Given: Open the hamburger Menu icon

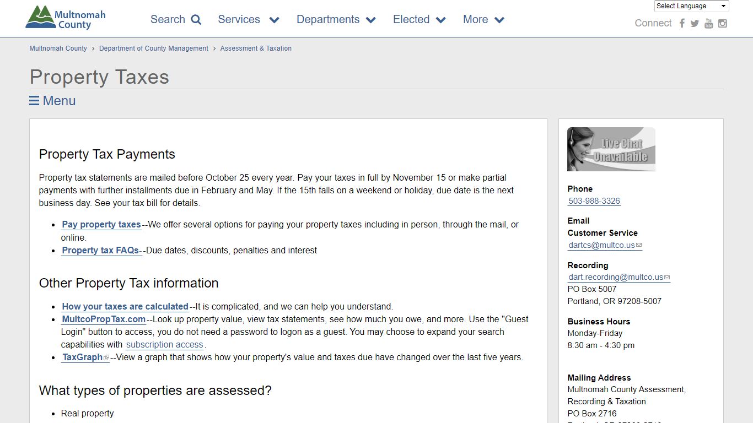Looking at the screenshot, I should (34, 101).
